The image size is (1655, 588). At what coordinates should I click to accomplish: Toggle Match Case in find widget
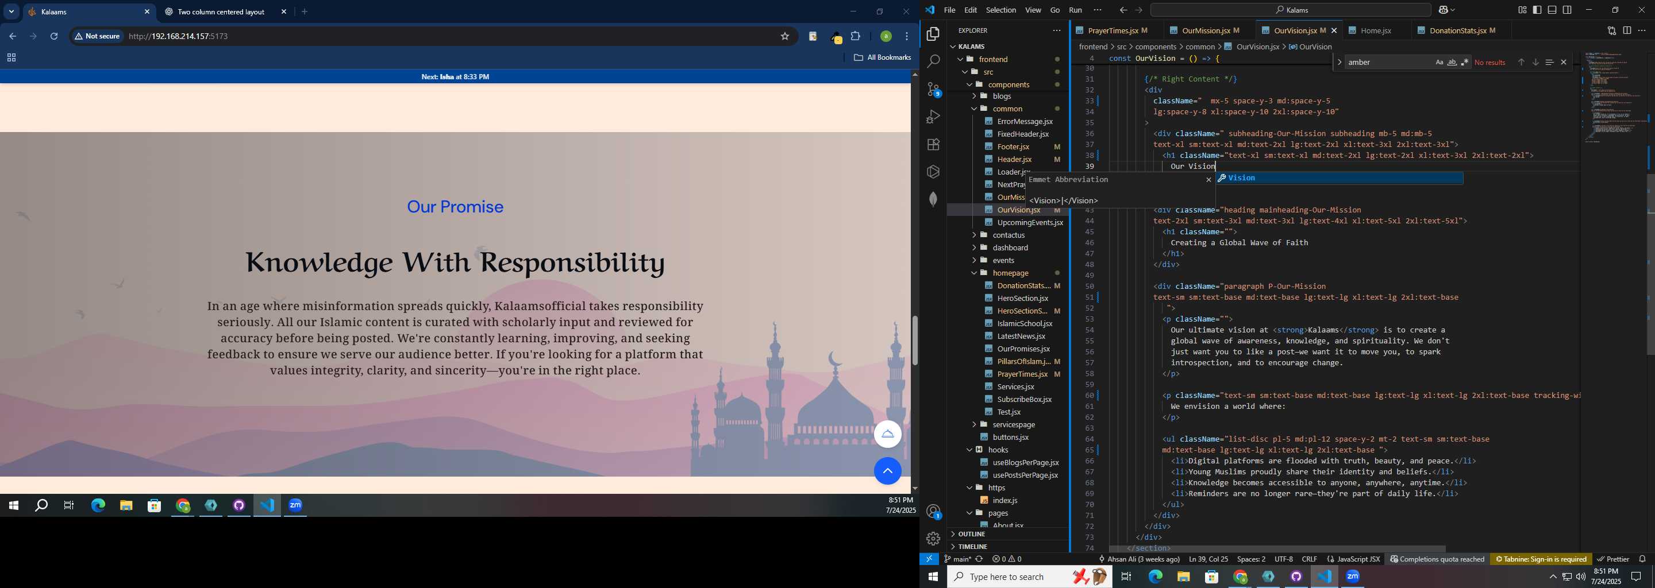click(x=1439, y=62)
